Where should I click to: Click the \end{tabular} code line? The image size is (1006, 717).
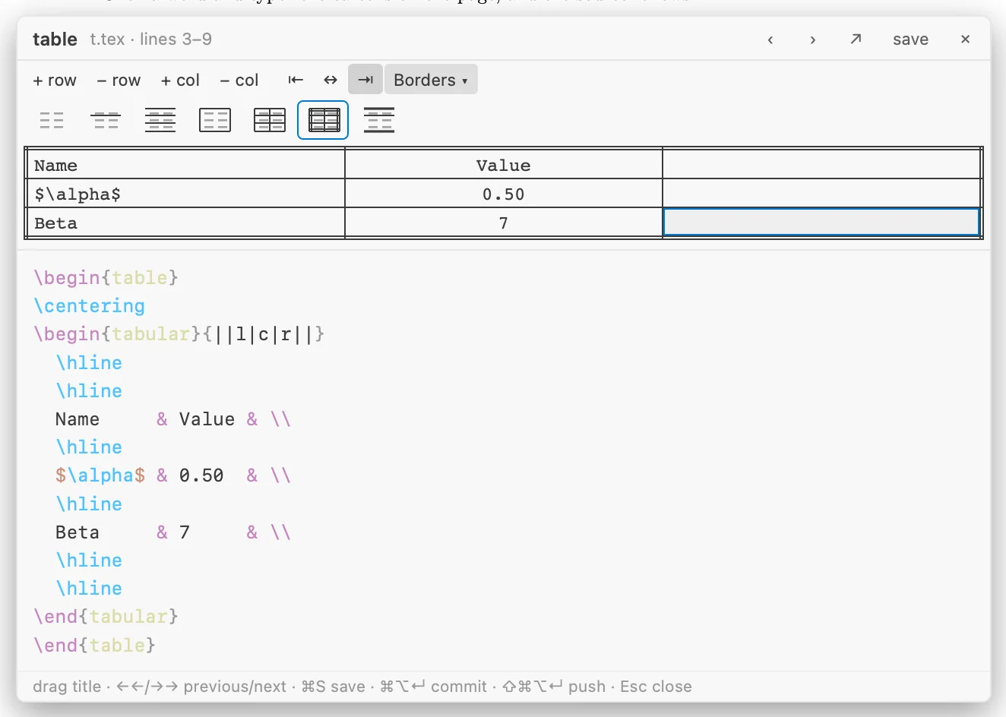point(106,617)
